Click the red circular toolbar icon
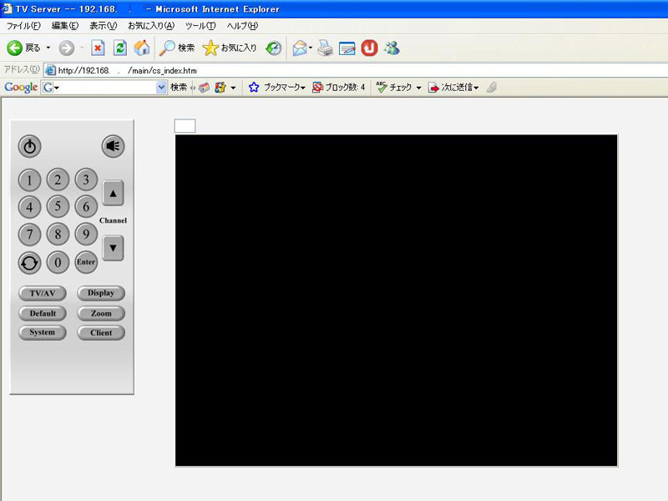This screenshot has width=668, height=501. coord(369,48)
